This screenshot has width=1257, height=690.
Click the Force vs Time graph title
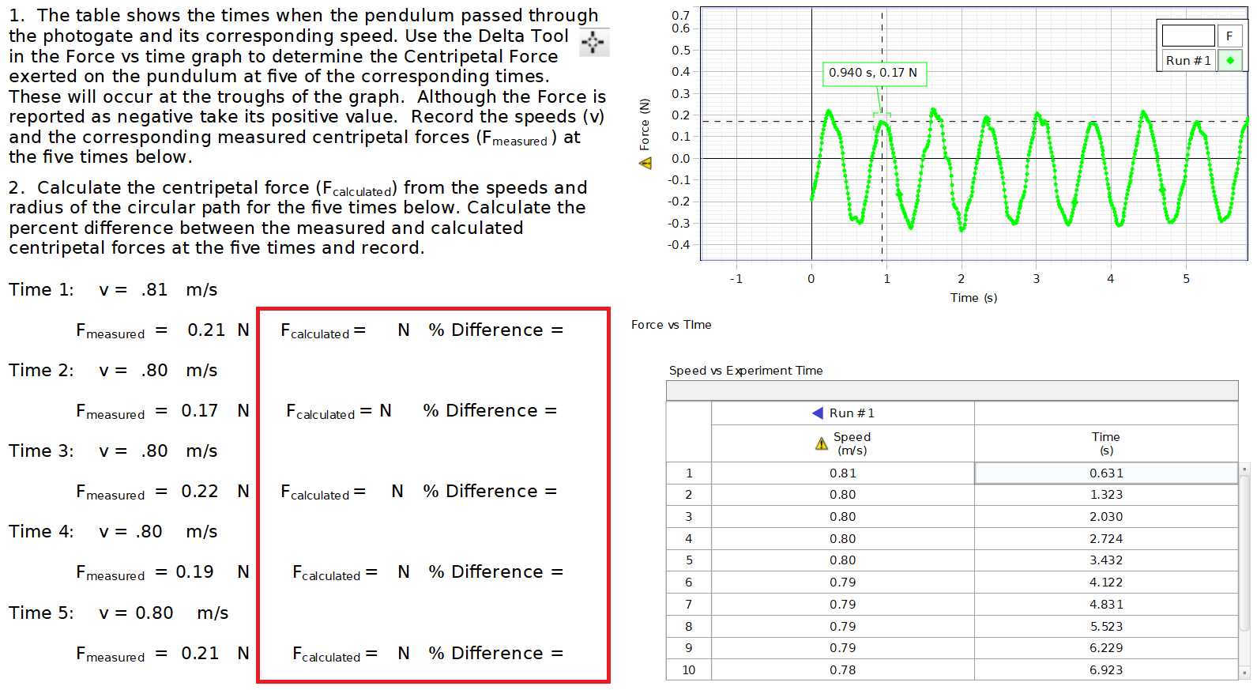(x=672, y=325)
